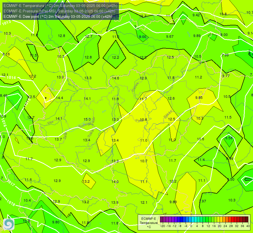The image size is (253, 233).
Task: Select the ECMWF-E Pressure MSL legend line
Action: coord(59,11)
